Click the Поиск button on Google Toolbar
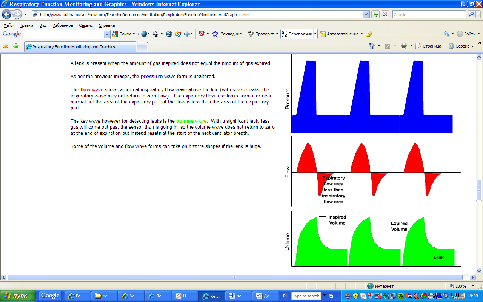The width and height of the screenshot is (483, 302). tap(122, 34)
